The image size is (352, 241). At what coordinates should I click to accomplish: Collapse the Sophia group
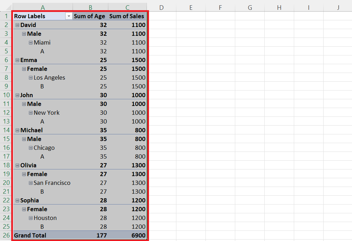coord(17,200)
